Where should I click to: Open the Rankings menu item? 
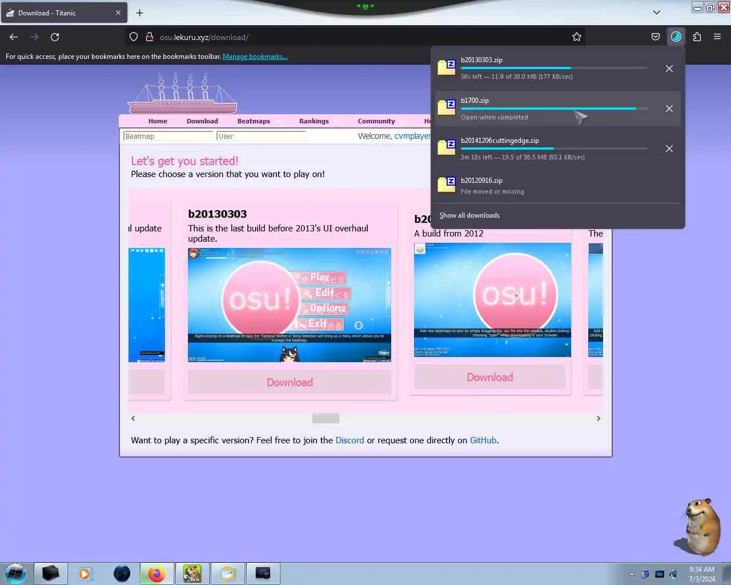(x=314, y=121)
